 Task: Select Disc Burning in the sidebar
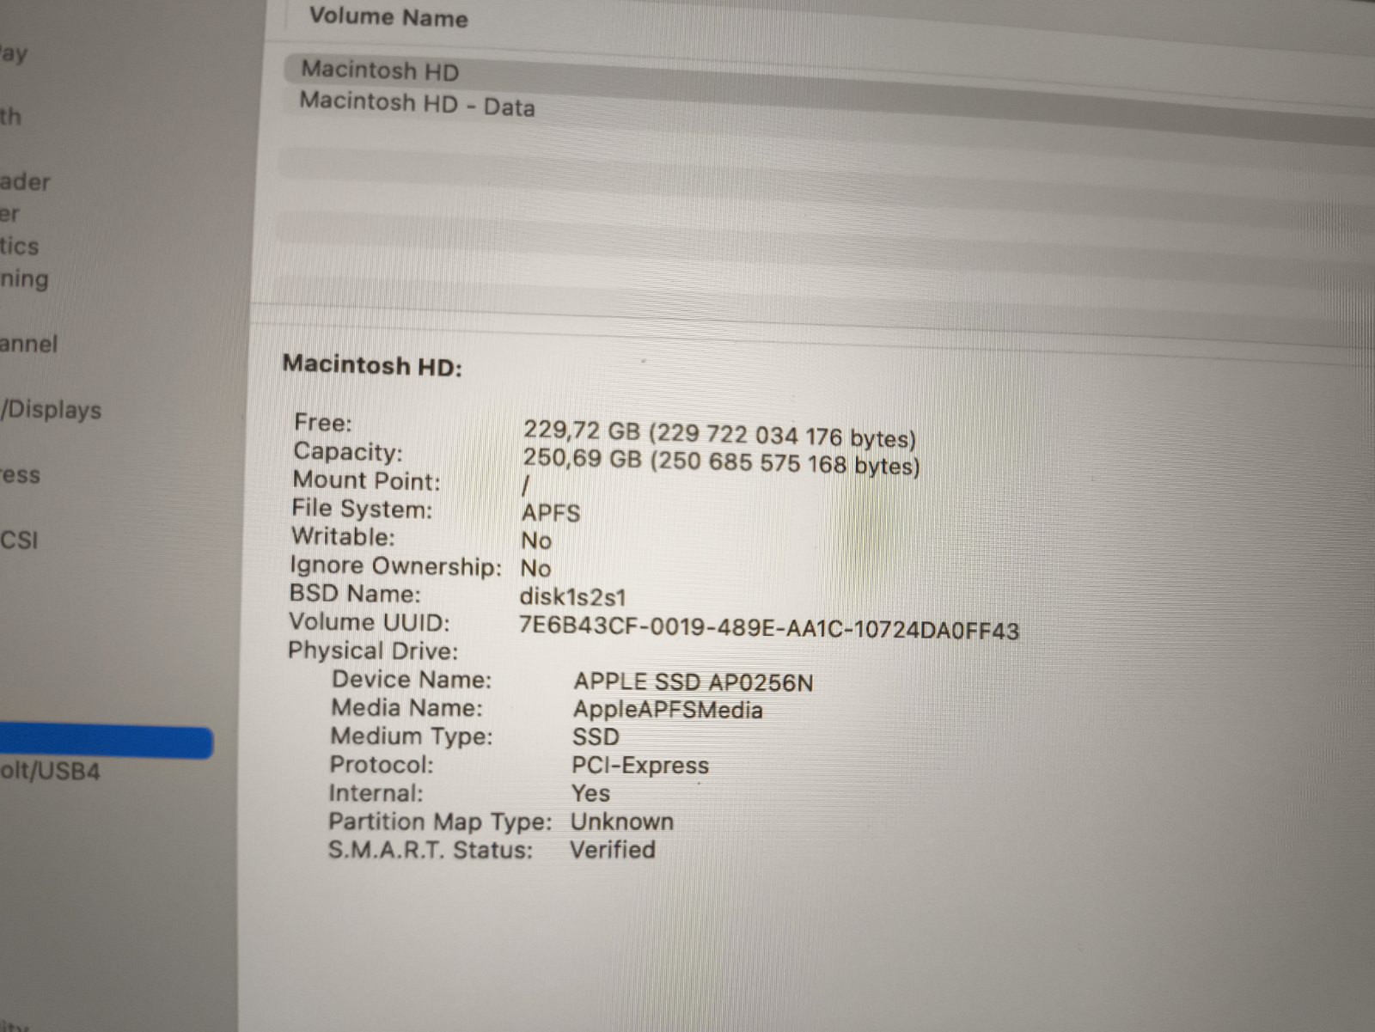click(x=25, y=279)
